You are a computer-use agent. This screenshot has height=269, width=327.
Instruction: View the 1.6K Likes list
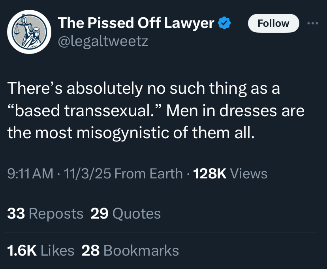pos(41,250)
